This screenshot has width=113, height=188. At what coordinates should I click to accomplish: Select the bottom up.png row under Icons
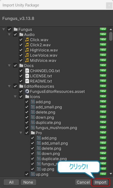click(x=54, y=174)
